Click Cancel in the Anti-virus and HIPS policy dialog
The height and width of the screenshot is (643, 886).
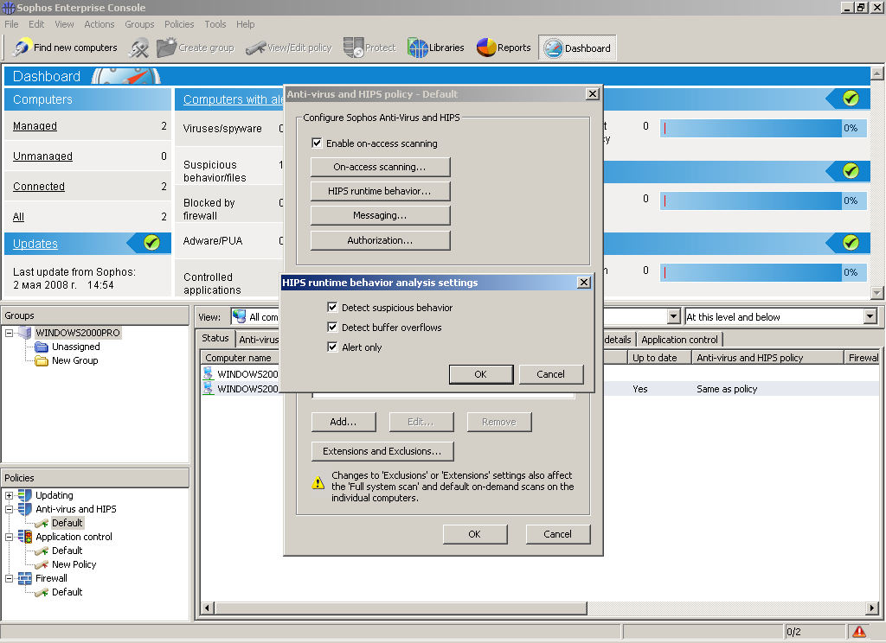tap(558, 534)
